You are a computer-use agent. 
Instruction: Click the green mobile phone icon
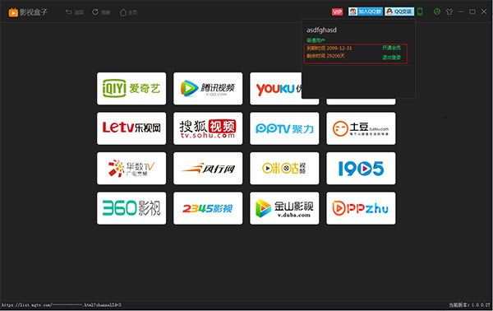[420, 12]
